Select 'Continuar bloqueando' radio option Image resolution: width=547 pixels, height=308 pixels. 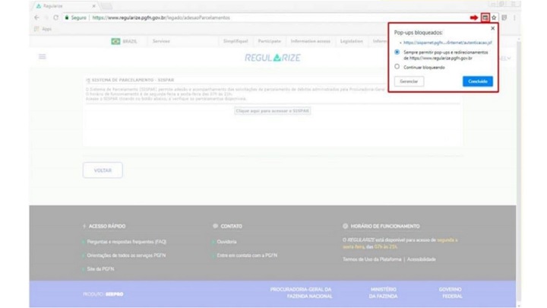click(x=397, y=67)
